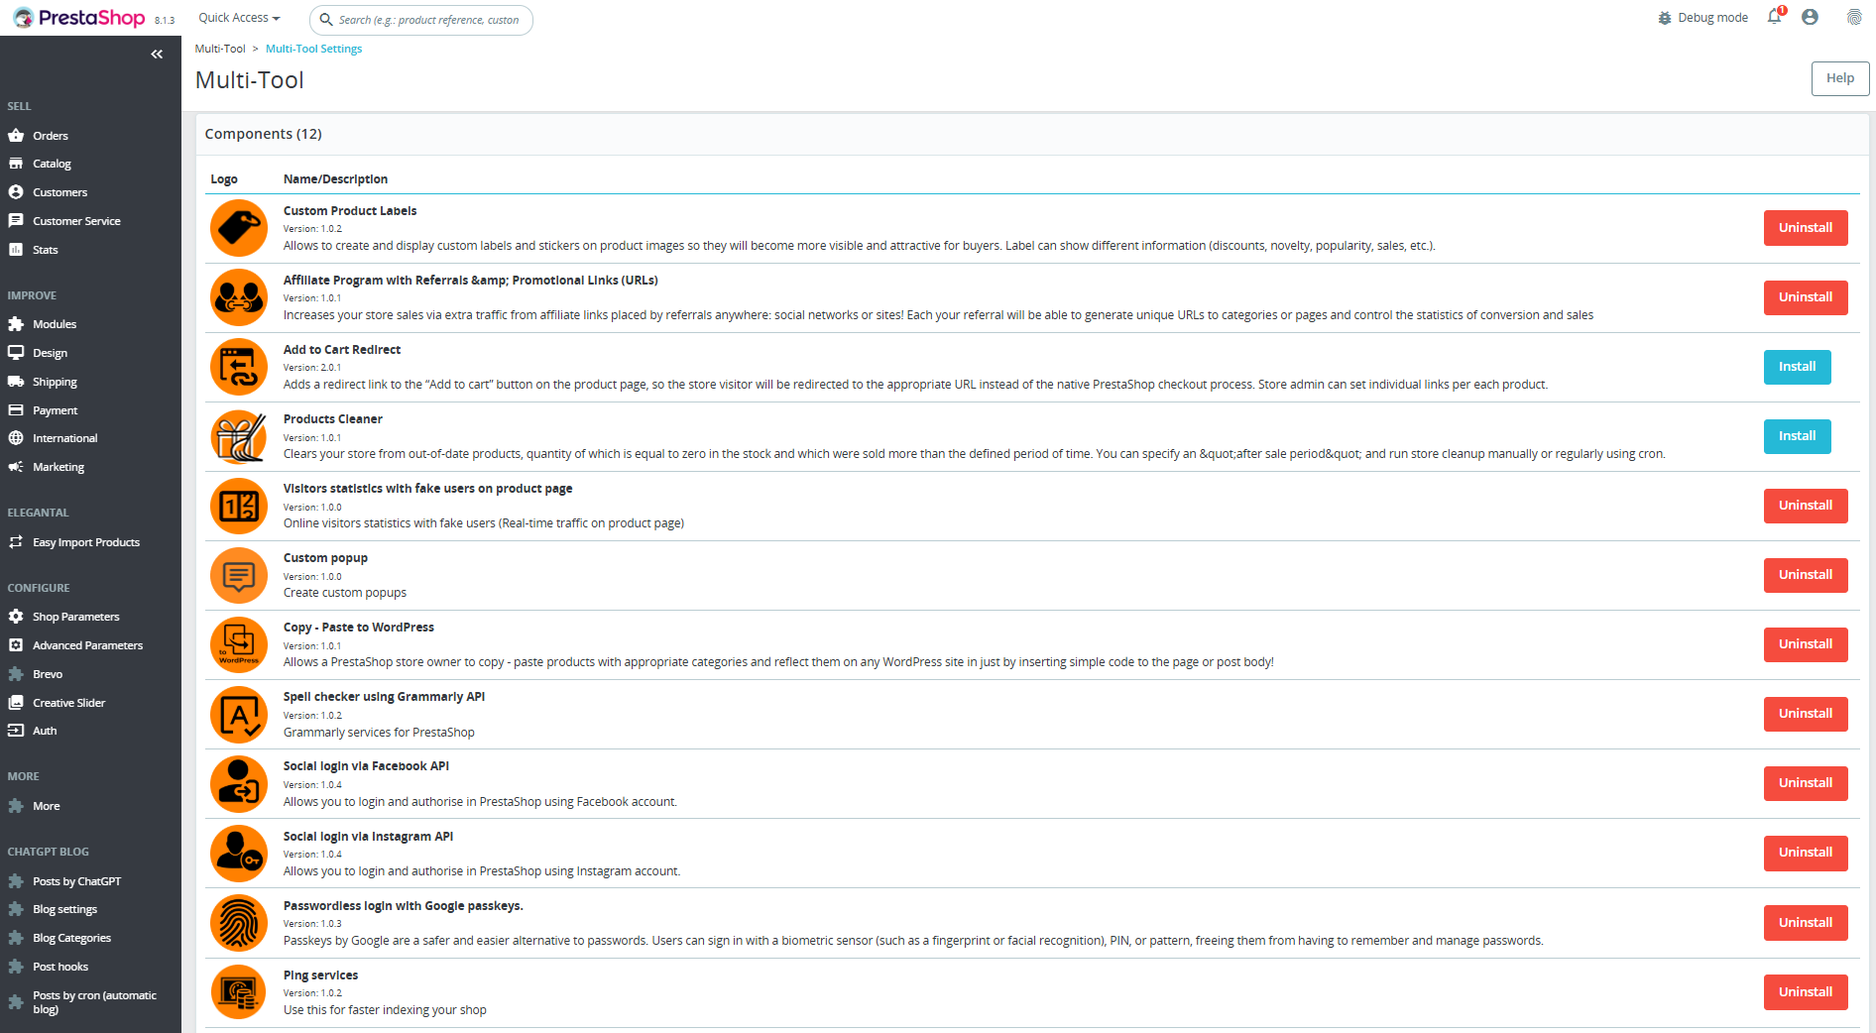Uninstall Custom popup component

point(1805,575)
